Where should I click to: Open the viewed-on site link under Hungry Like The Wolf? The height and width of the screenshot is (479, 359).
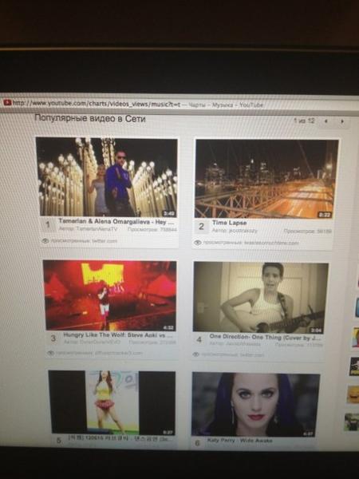(x=119, y=353)
